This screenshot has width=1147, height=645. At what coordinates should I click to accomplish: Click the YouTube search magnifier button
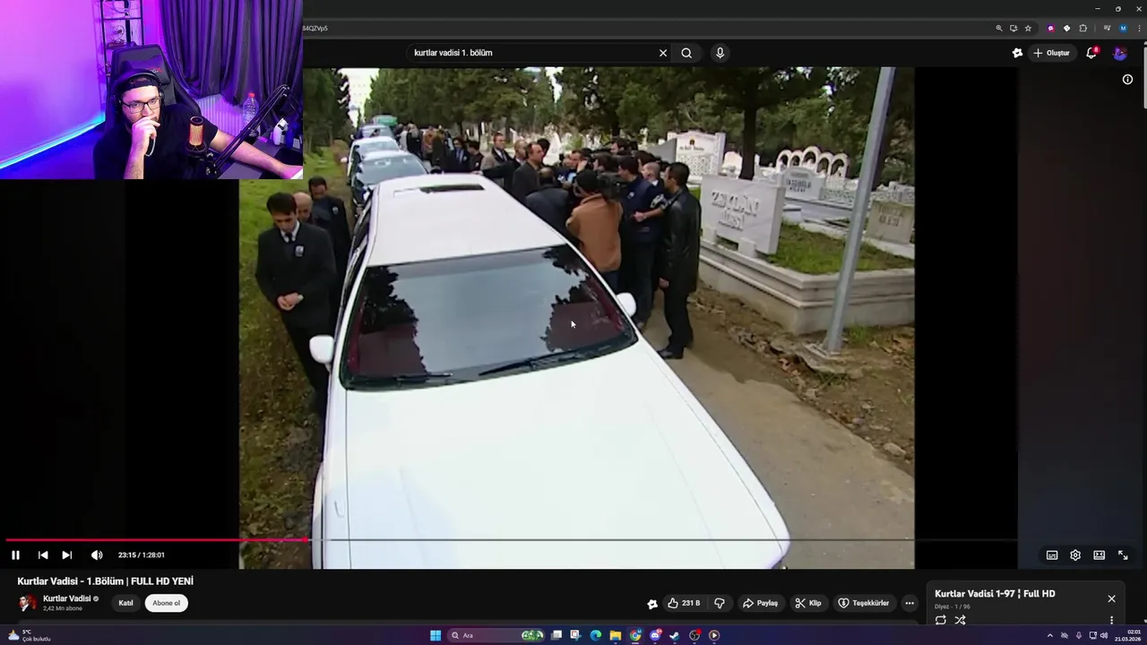(x=686, y=53)
